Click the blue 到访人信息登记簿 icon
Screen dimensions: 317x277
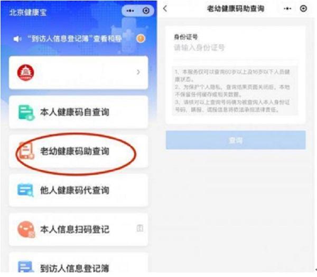coord(26,266)
